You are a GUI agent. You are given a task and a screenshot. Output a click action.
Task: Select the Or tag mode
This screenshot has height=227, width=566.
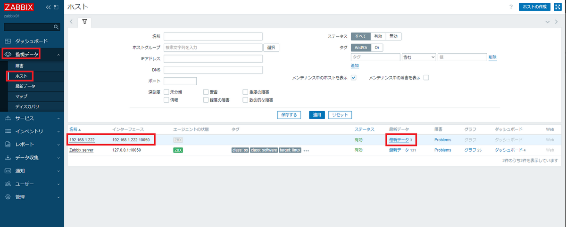click(377, 48)
